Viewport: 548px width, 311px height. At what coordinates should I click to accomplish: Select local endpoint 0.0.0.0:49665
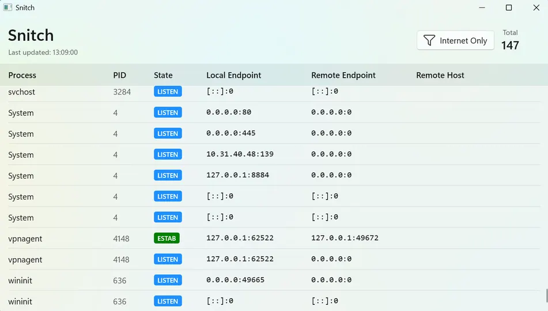235,280
